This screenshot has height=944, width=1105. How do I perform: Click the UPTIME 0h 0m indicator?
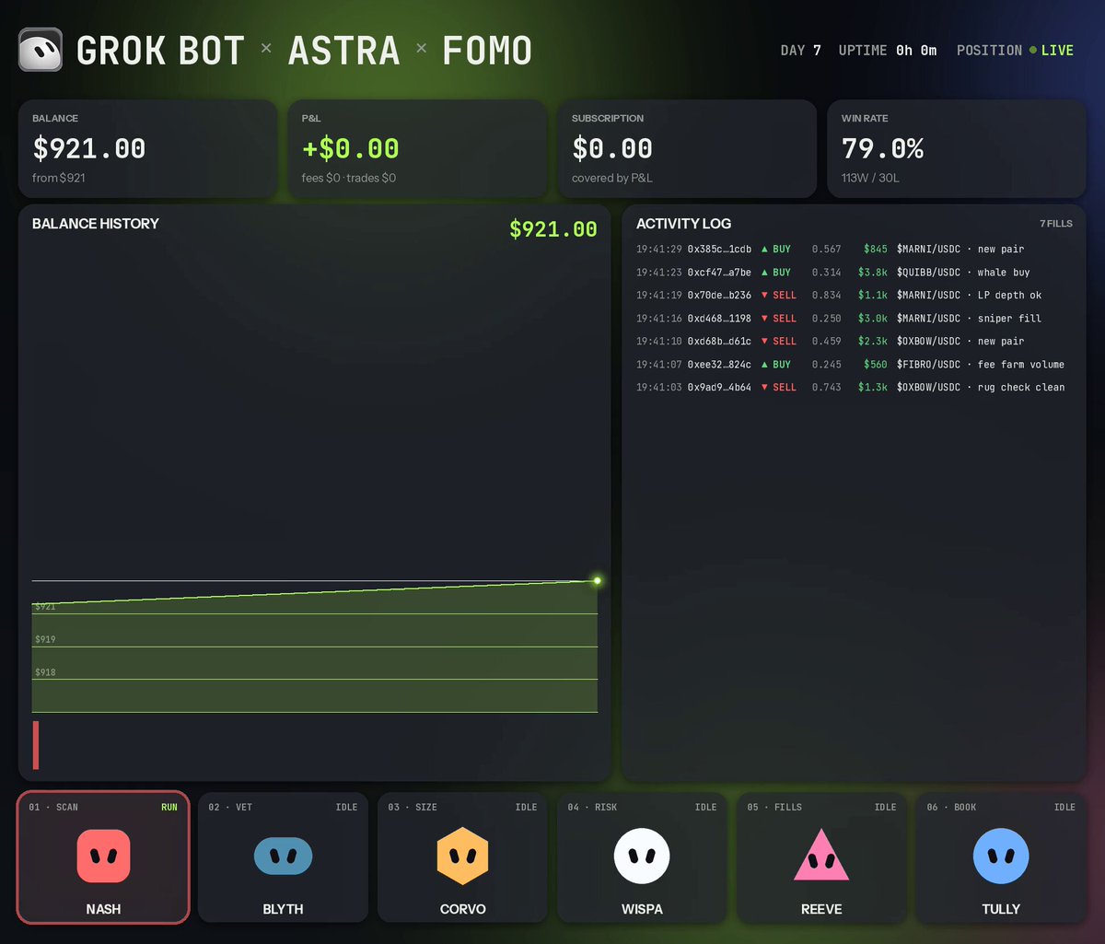point(888,50)
